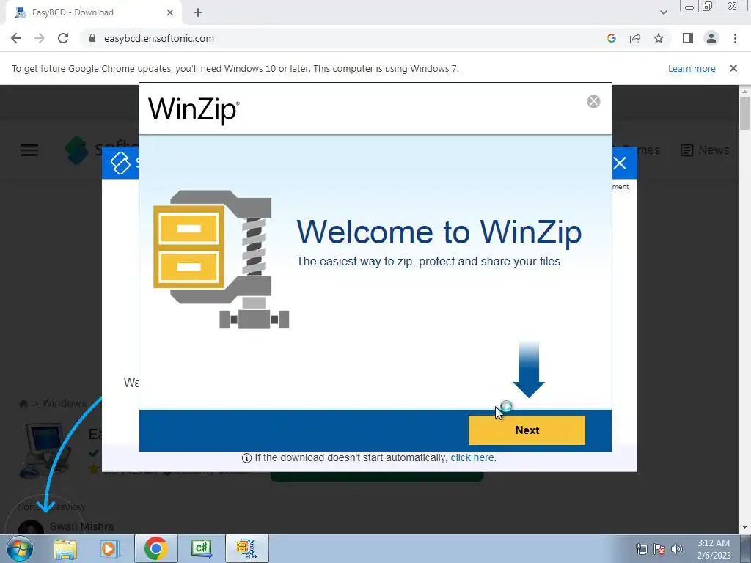This screenshot has width=751, height=563.
Task: Close the EasyBCD - Download tab
Action: (x=170, y=12)
